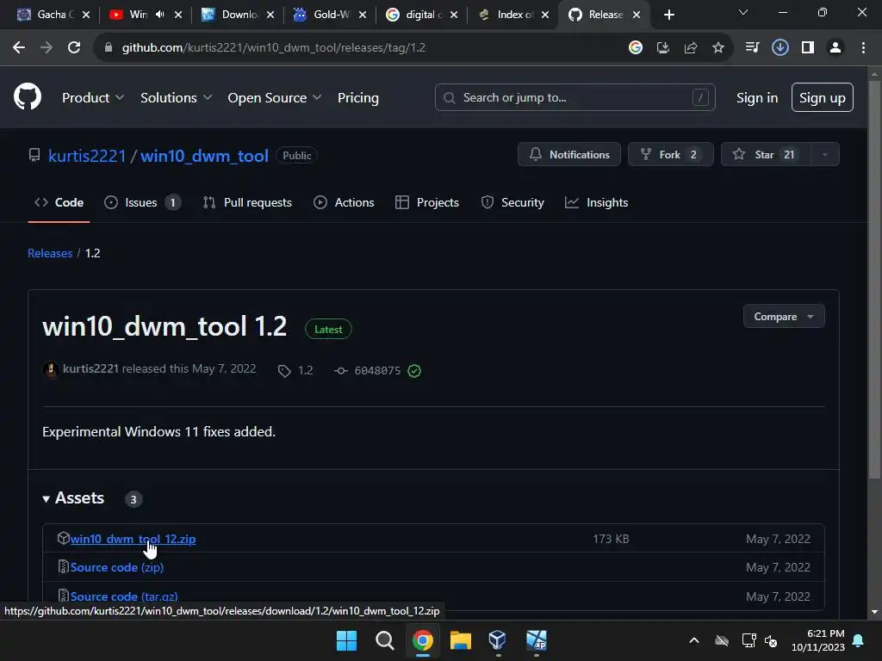The height and width of the screenshot is (661, 882).
Task: Open Chrome downloads icon
Action: click(x=780, y=48)
